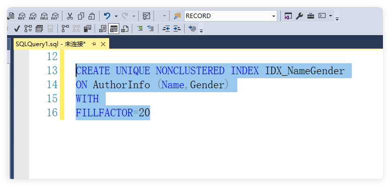Click the Visual Studio window icon
390x186 pixels.
tap(288, 16)
